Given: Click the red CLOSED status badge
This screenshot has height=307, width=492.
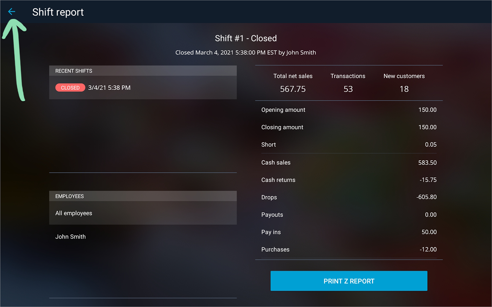Looking at the screenshot, I should point(70,88).
